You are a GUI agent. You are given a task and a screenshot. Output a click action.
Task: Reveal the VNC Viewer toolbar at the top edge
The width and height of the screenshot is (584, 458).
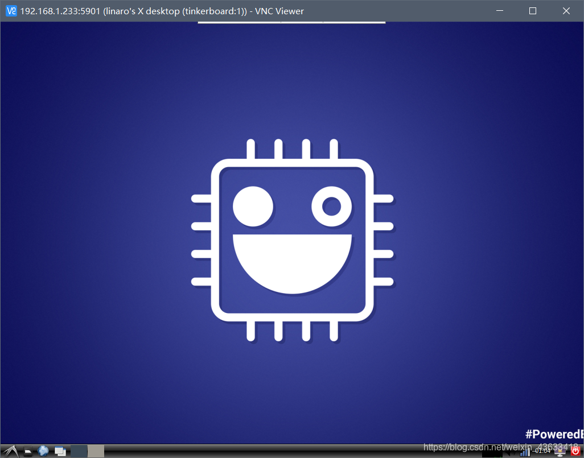pos(291,22)
